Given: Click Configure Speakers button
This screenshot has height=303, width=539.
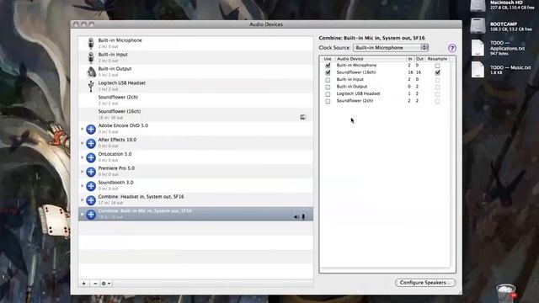Looking at the screenshot, I should click(425, 283).
